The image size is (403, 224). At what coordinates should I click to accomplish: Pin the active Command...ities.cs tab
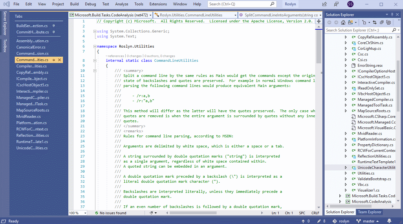coord(54,60)
